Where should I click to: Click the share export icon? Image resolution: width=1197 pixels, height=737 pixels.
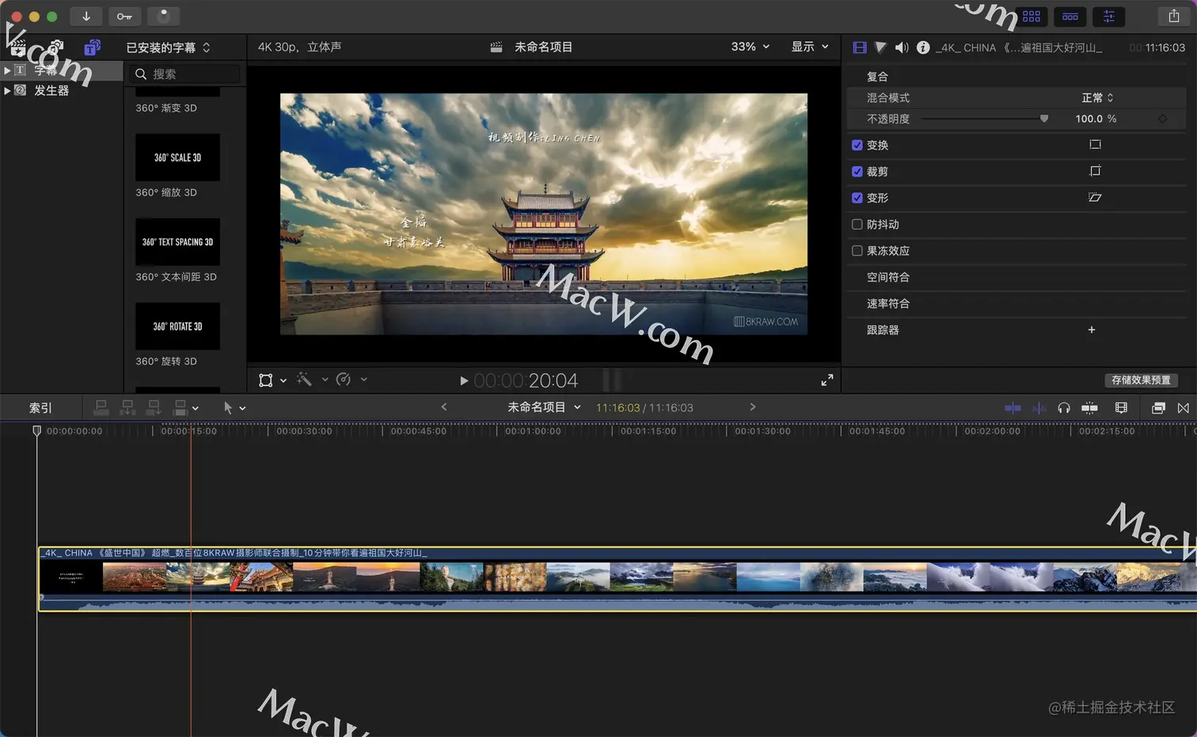(1173, 16)
